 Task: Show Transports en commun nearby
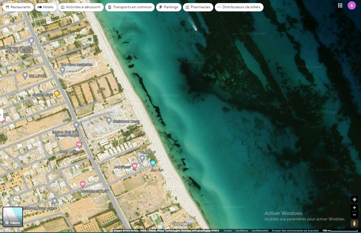pyautogui.click(x=130, y=7)
